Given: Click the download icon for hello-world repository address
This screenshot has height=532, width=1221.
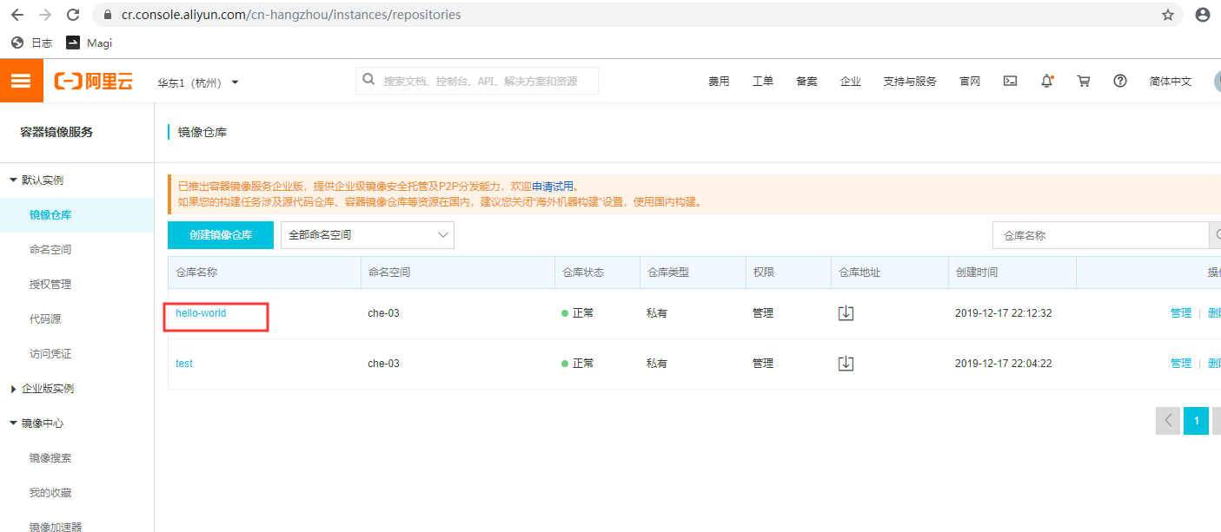Looking at the screenshot, I should (x=845, y=312).
